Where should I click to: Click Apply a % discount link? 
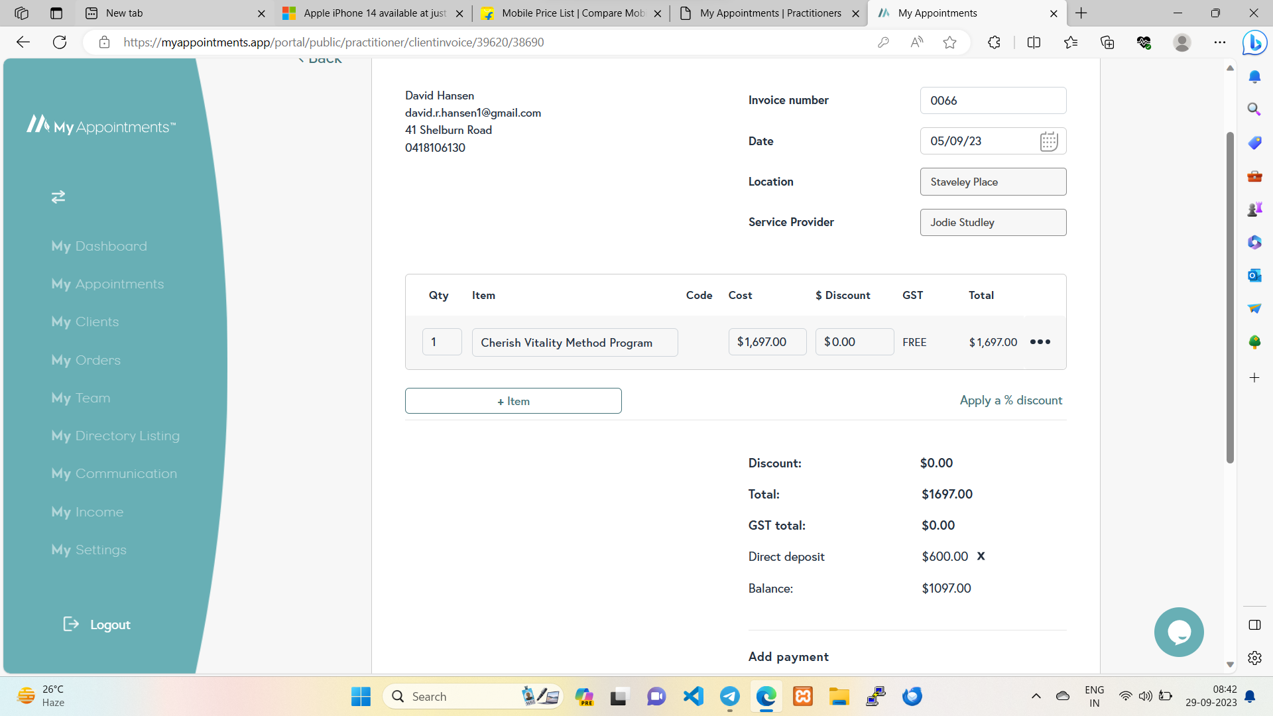point(1010,400)
